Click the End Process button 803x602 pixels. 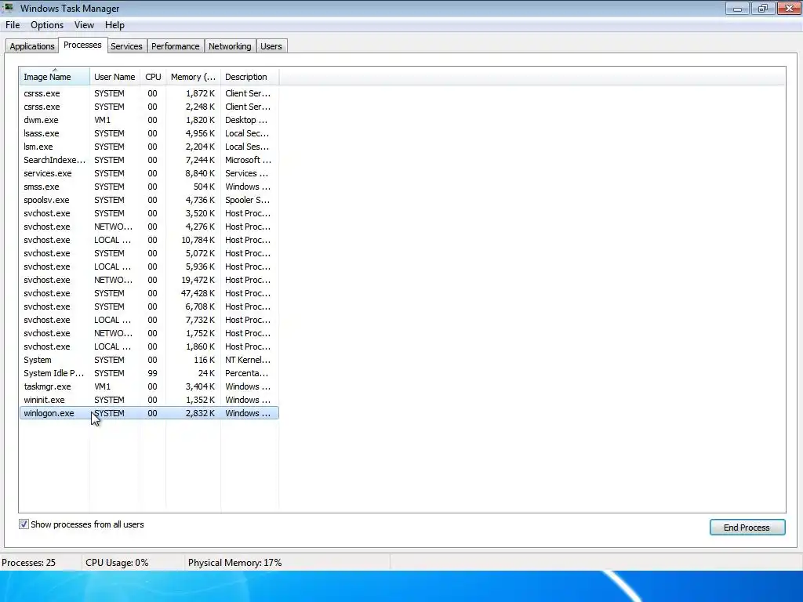click(x=747, y=528)
